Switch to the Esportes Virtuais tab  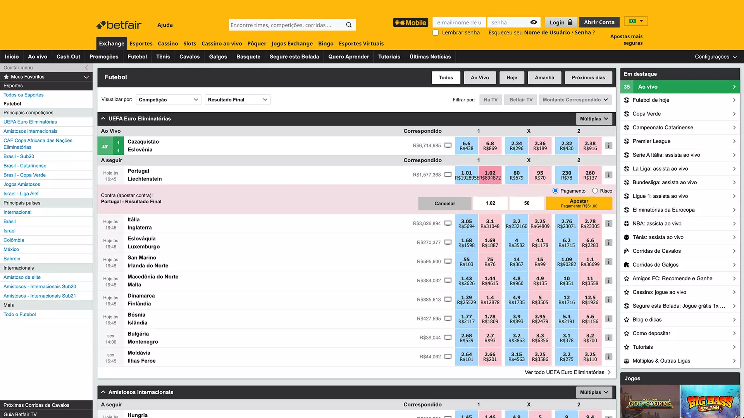pyautogui.click(x=361, y=43)
